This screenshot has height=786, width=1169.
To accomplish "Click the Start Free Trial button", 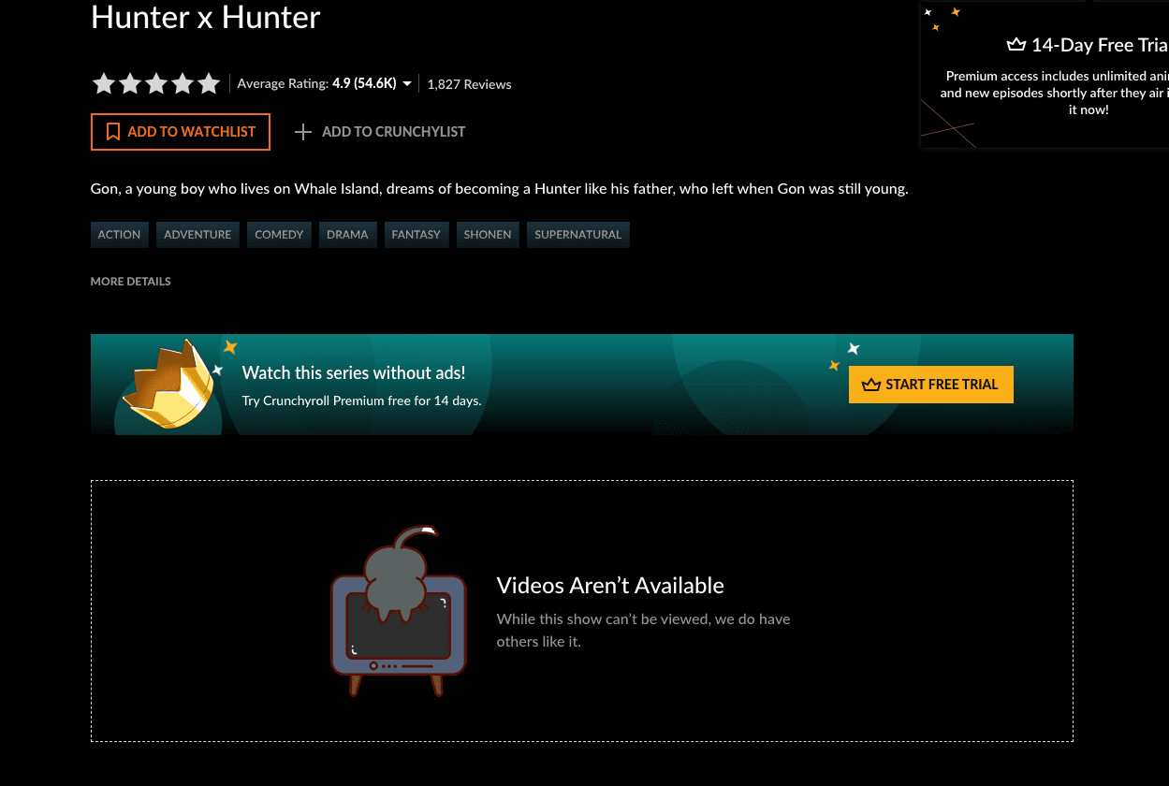I will [x=931, y=385].
